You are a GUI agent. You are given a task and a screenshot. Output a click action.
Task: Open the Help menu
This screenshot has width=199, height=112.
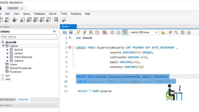(87, 14)
